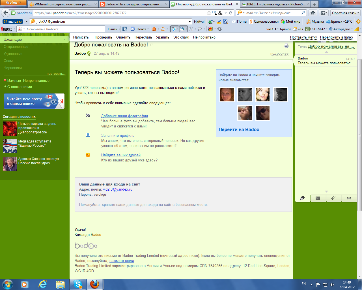Open Internet Explorer from the taskbar
Image resolution: width=362 pixels, height=290 pixels.
(43, 284)
